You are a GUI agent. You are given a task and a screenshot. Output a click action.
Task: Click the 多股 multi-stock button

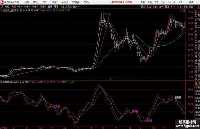pyautogui.click(x=154, y=7)
